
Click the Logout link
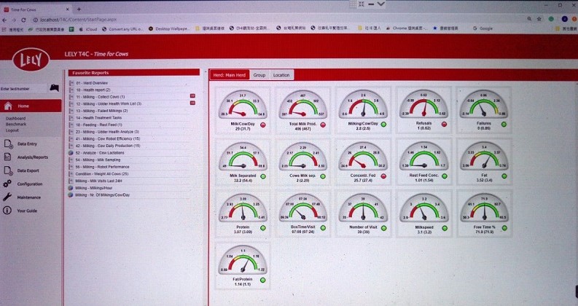[x=12, y=130]
